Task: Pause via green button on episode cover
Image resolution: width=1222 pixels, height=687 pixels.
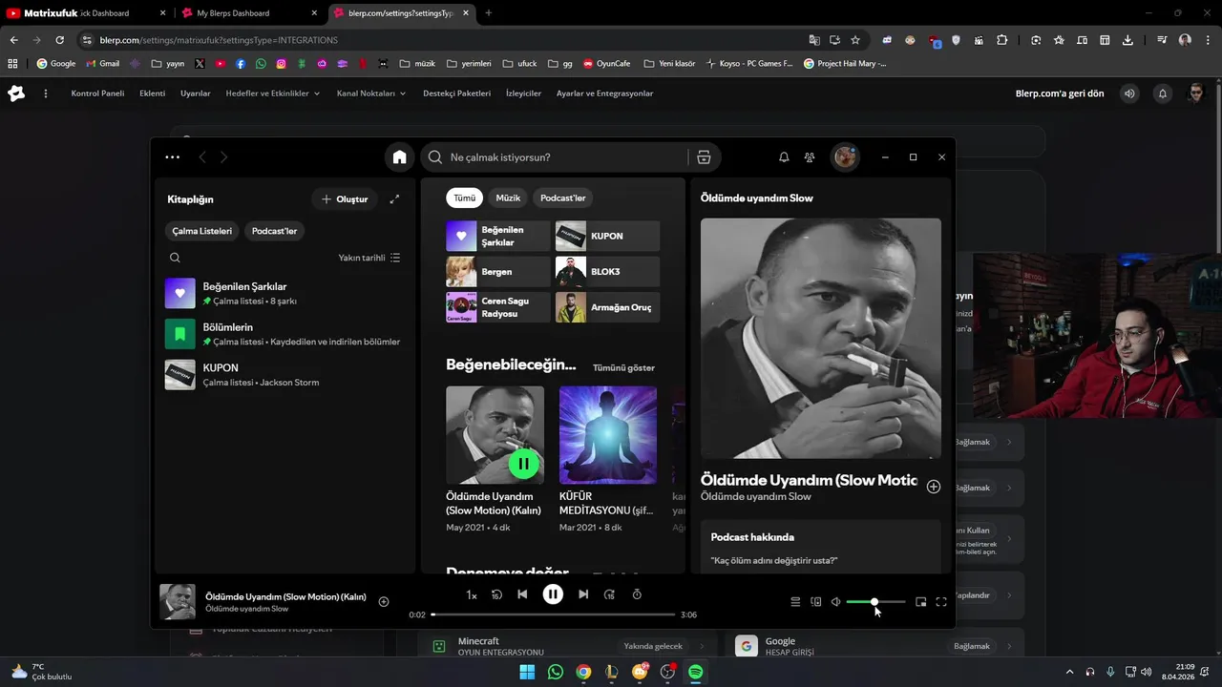Action: (x=523, y=464)
